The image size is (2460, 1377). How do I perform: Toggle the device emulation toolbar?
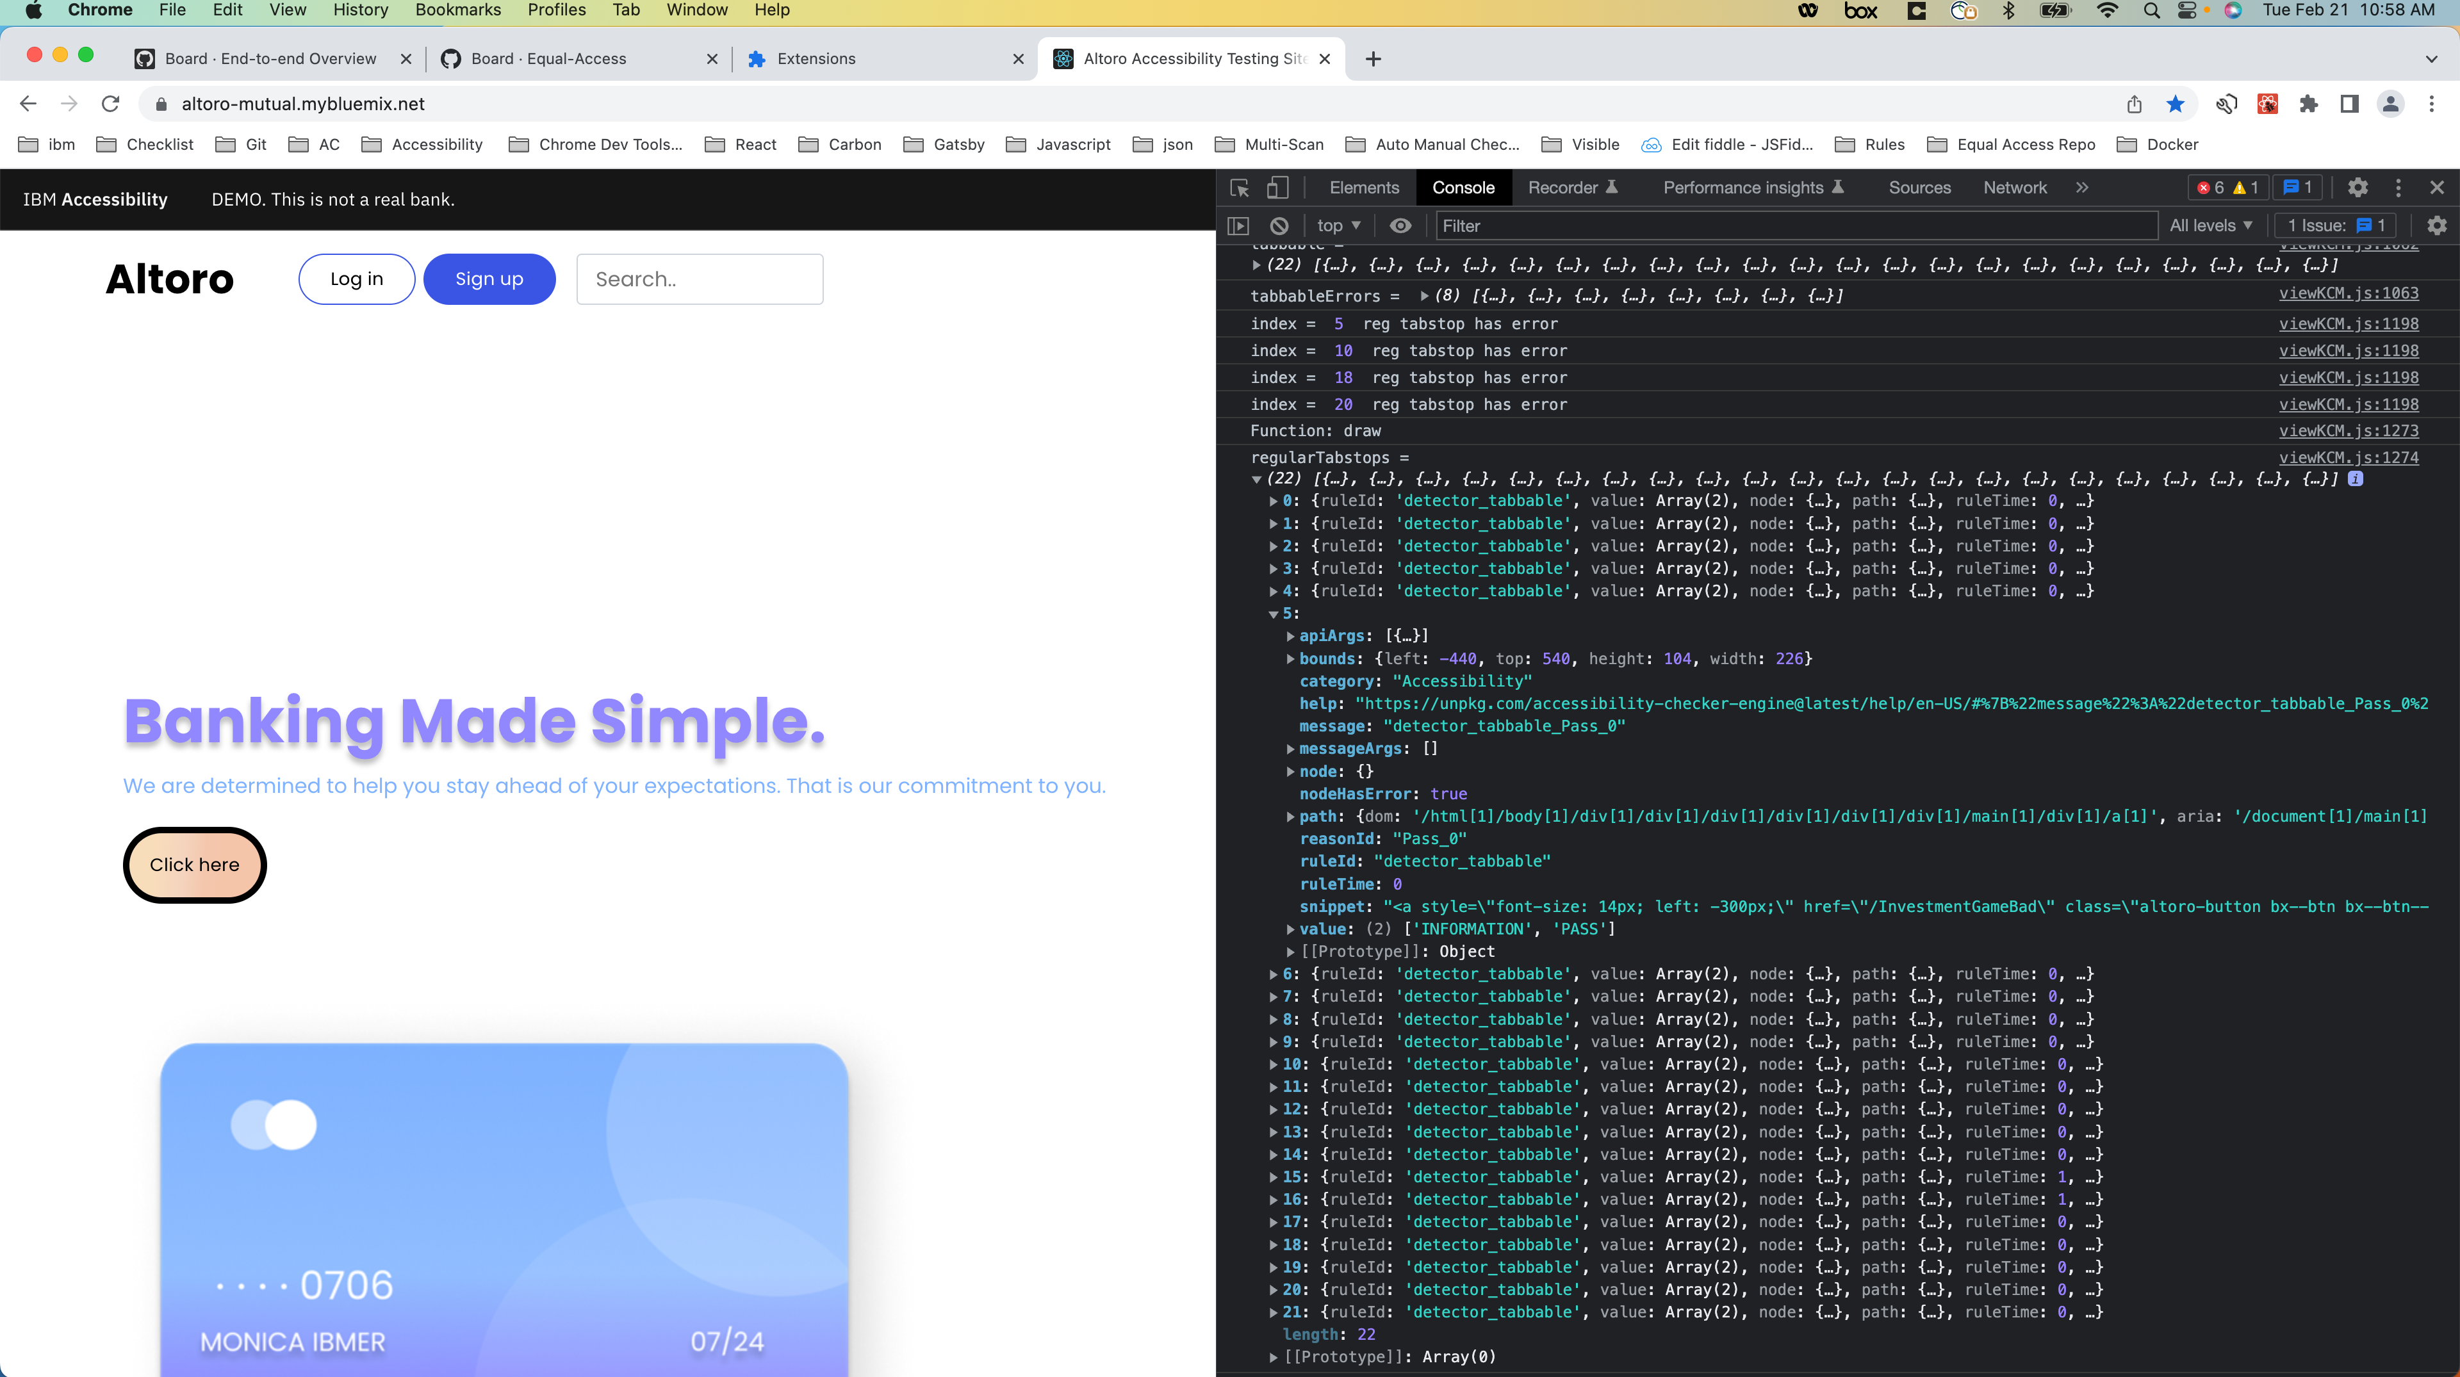pyautogui.click(x=1278, y=187)
